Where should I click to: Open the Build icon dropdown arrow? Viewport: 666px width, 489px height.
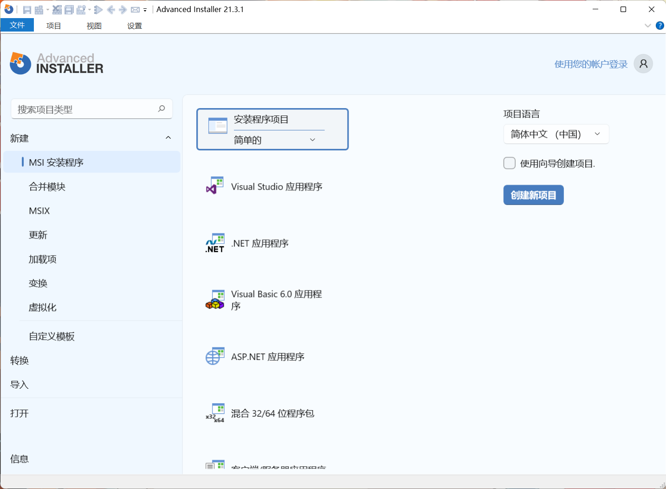click(48, 10)
